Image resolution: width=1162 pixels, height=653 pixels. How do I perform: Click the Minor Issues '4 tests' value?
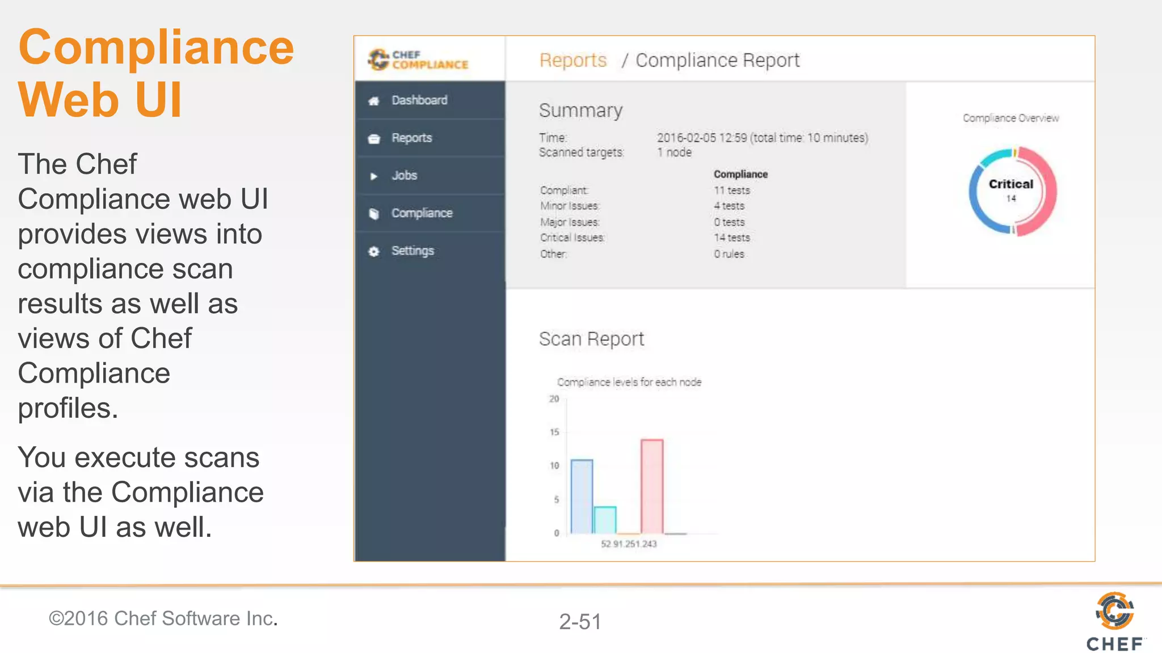(x=729, y=206)
